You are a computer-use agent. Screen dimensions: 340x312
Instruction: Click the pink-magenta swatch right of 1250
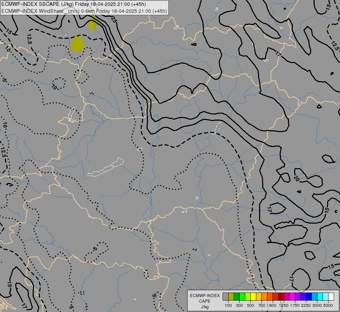pos(287,297)
